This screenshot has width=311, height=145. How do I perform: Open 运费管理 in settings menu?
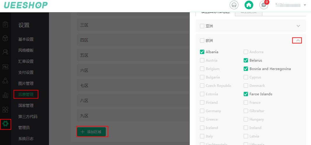coord(26,94)
